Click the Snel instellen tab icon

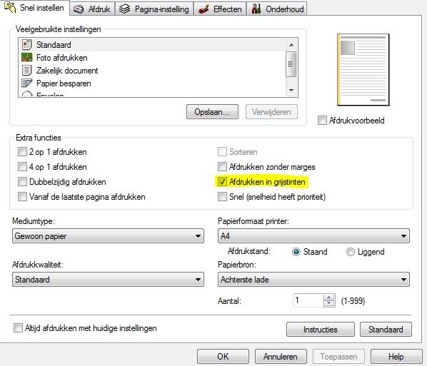coord(10,7)
